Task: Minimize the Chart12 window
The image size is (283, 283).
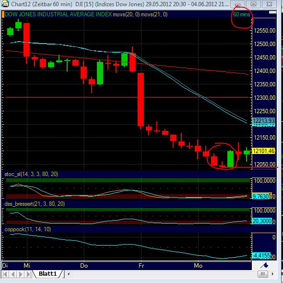Action: (237, 4)
